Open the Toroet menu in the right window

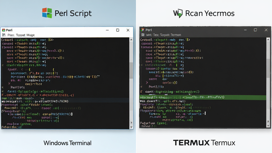[x=165, y=35]
